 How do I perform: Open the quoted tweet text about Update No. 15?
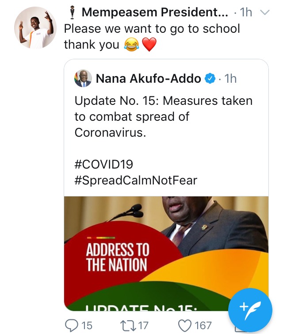(164, 116)
